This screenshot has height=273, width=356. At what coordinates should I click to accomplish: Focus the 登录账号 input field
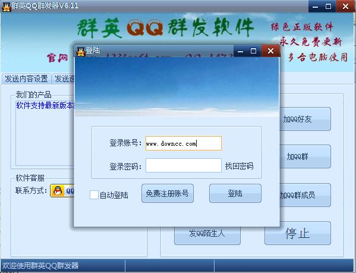pos(184,143)
